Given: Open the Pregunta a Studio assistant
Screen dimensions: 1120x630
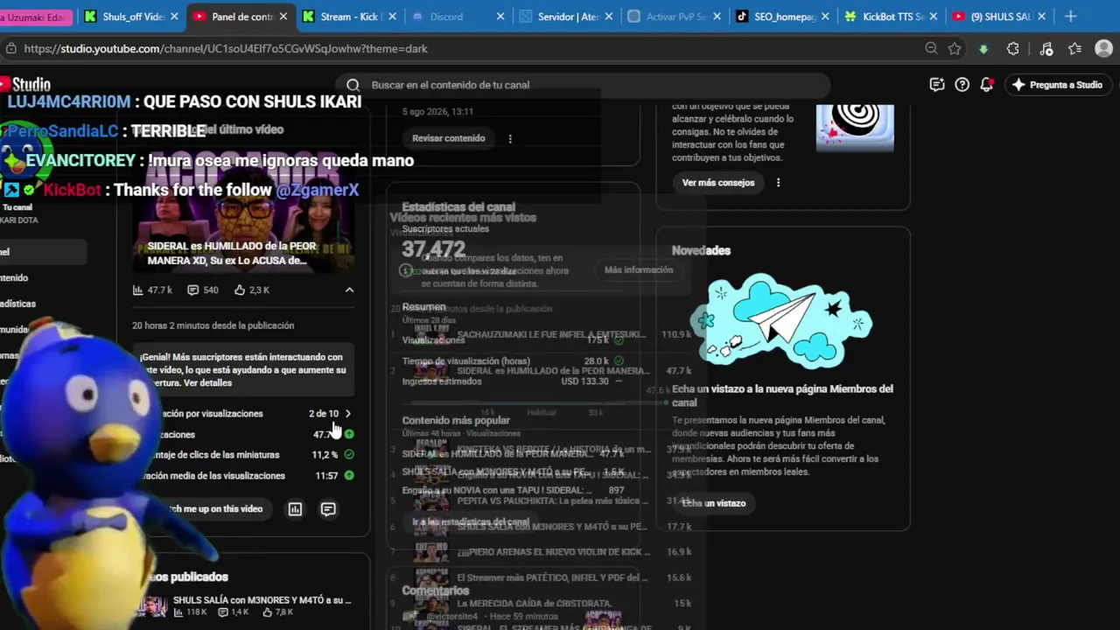Looking at the screenshot, I should (x=1057, y=85).
